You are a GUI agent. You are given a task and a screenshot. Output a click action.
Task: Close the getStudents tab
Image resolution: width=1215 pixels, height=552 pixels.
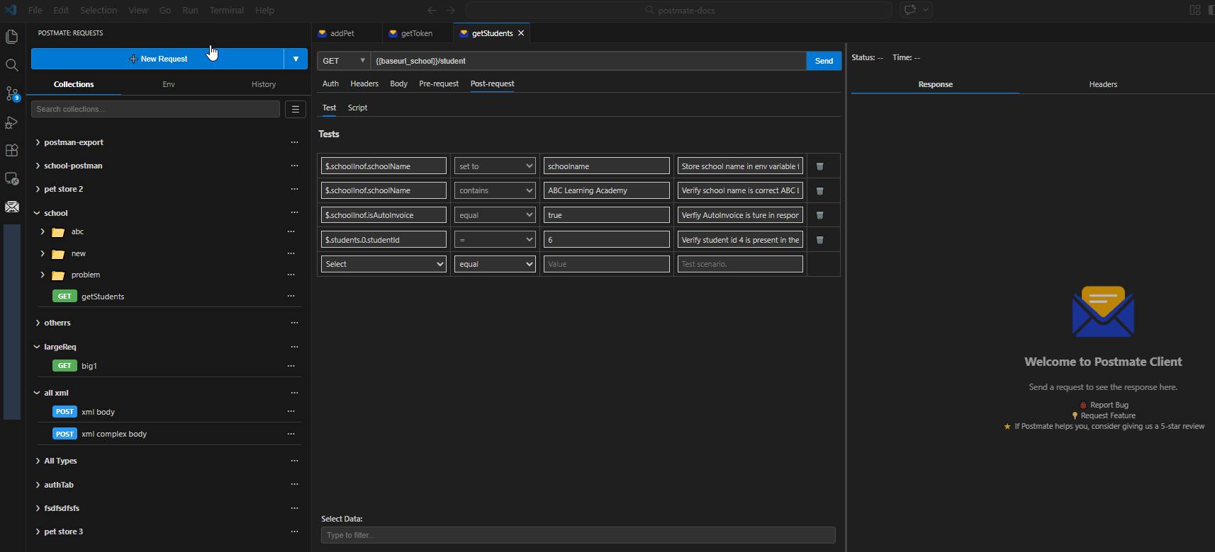[521, 33]
